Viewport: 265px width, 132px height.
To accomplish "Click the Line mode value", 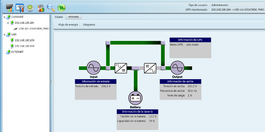I will point(192,45).
